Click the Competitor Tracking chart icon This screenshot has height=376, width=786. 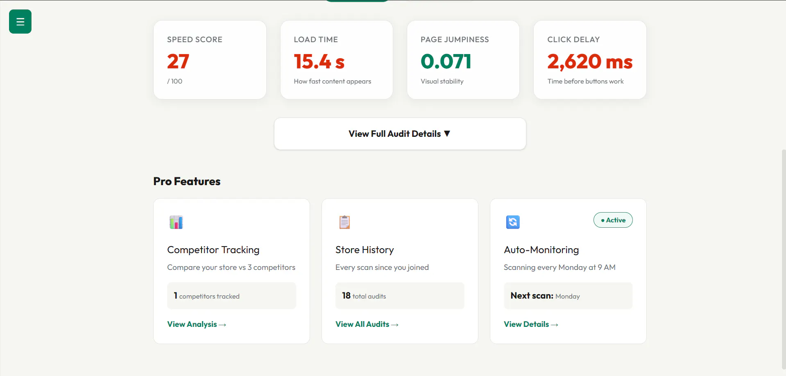(176, 222)
